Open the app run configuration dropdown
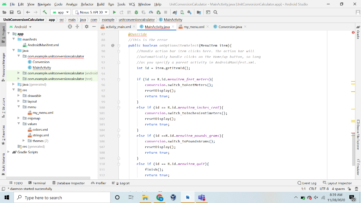 click(x=61, y=12)
